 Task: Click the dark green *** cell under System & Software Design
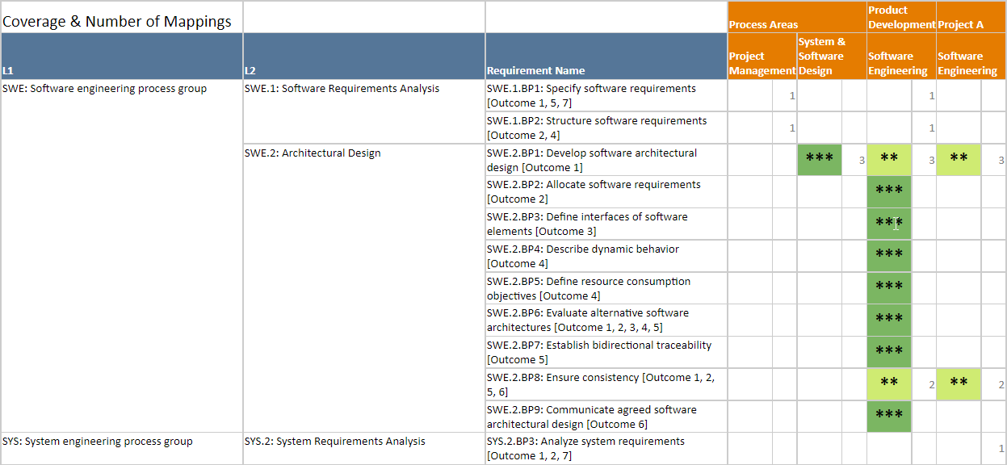click(x=819, y=160)
